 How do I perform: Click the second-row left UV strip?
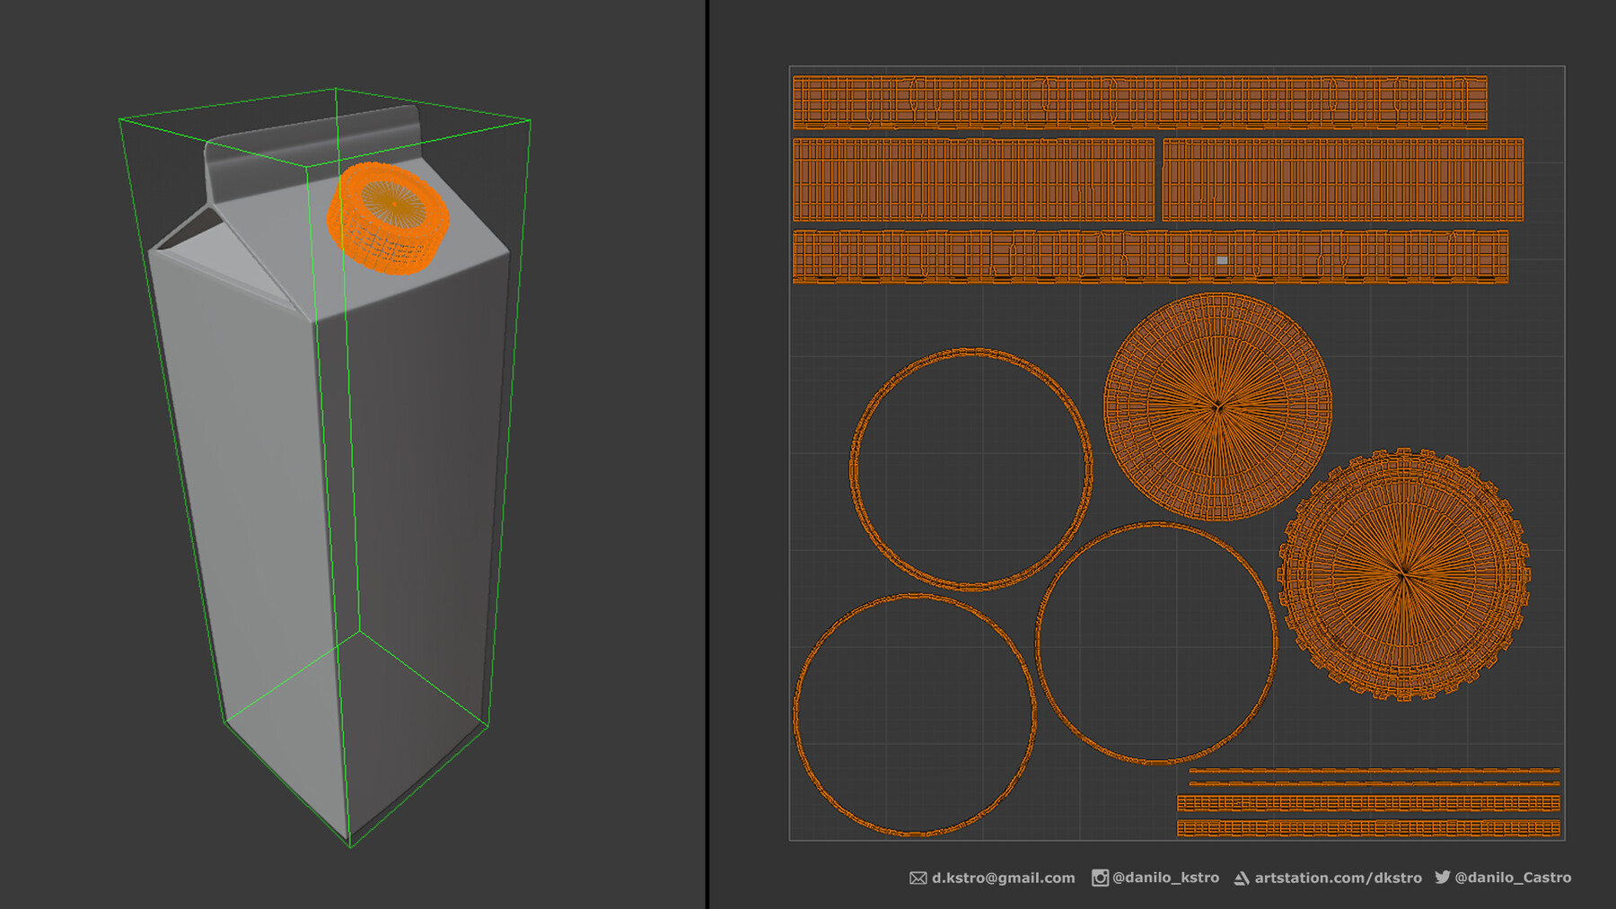974,179
